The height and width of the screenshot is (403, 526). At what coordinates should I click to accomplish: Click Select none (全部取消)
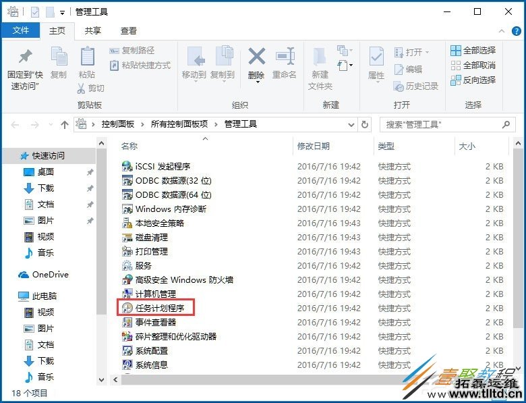point(473,65)
